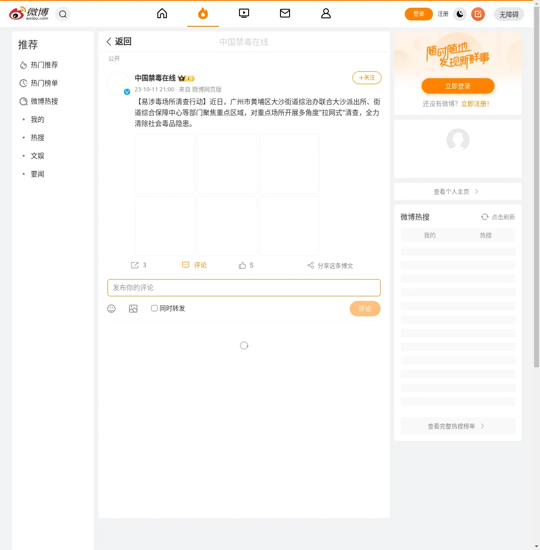Click 分享这条博文 share link
The width and height of the screenshot is (540, 550).
(x=331, y=265)
